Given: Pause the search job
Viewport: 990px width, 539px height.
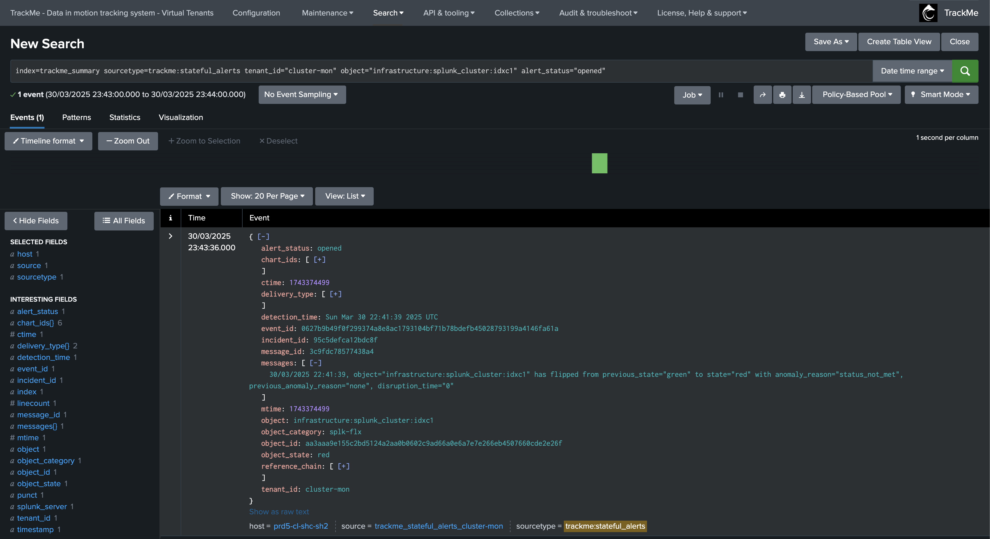Looking at the screenshot, I should [x=721, y=95].
